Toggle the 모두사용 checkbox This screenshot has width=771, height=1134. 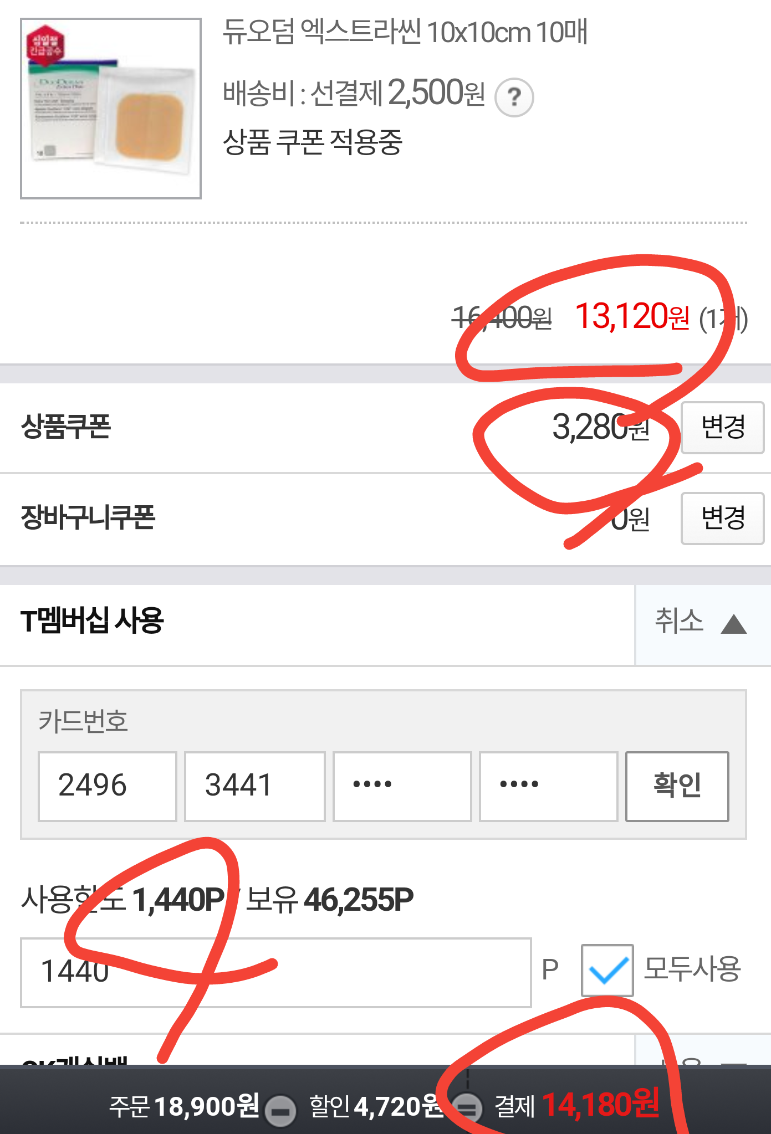[x=607, y=970]
